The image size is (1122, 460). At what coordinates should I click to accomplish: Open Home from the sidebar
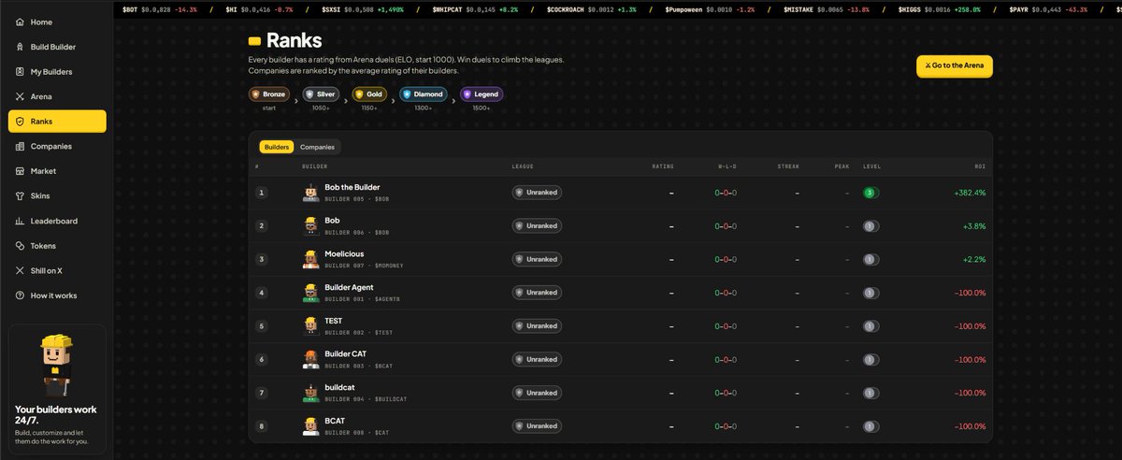point(57,22)
